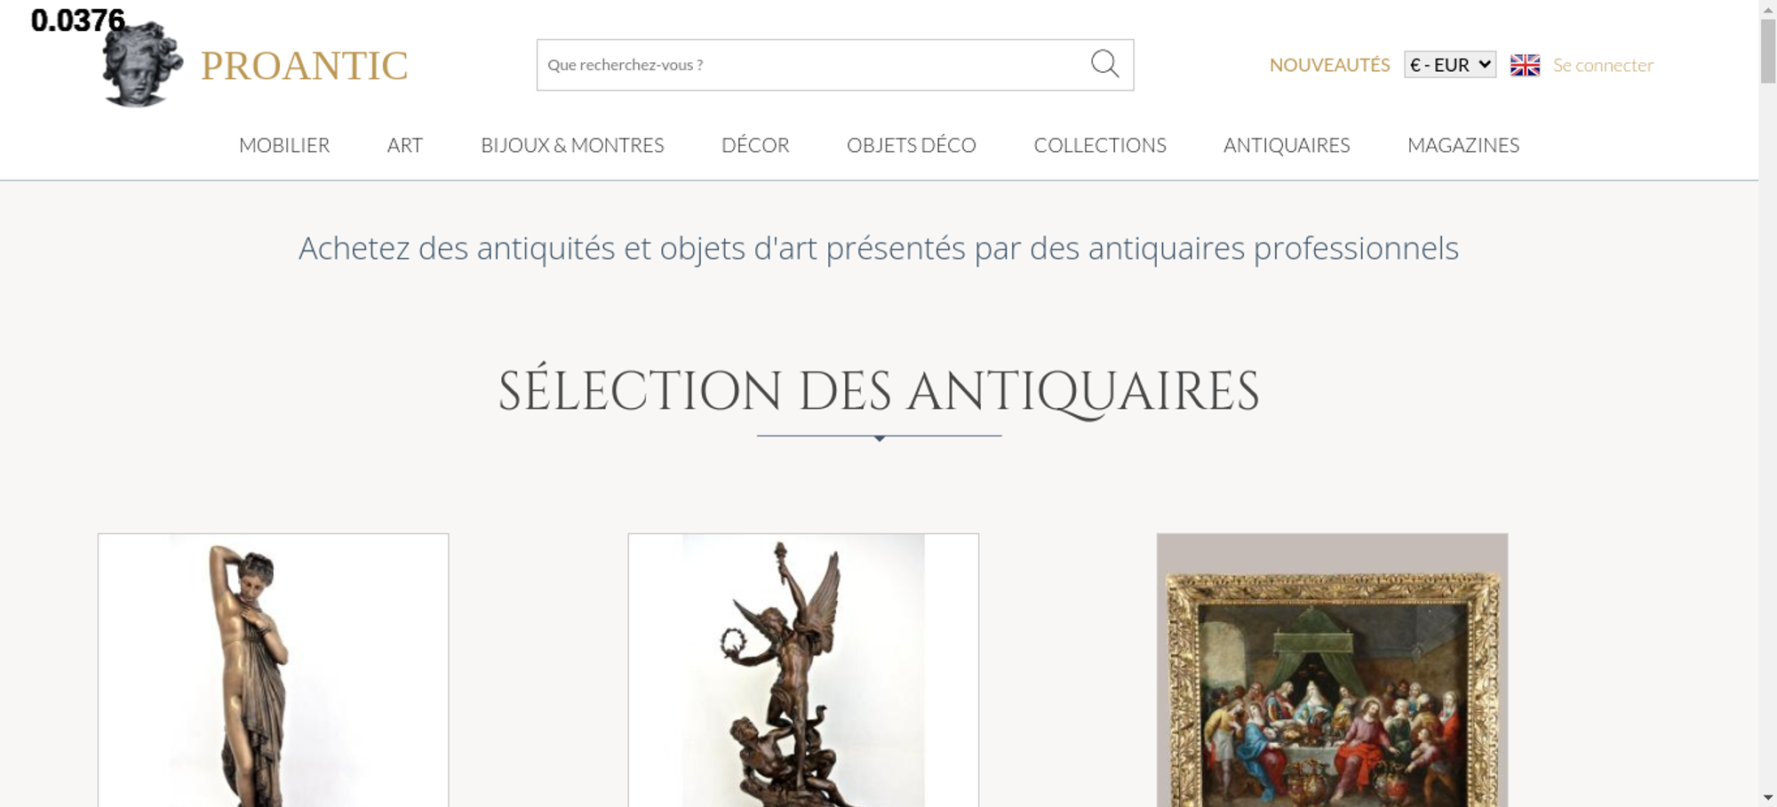1777x807 pixels.
Task: Open the € - EUR currency dropdown
Action: (1450, 65)
